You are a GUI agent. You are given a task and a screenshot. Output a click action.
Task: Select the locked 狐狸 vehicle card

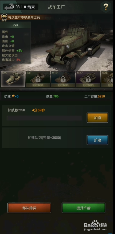point(107,79)
